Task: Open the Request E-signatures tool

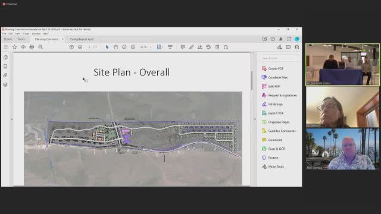Action: 279,95
